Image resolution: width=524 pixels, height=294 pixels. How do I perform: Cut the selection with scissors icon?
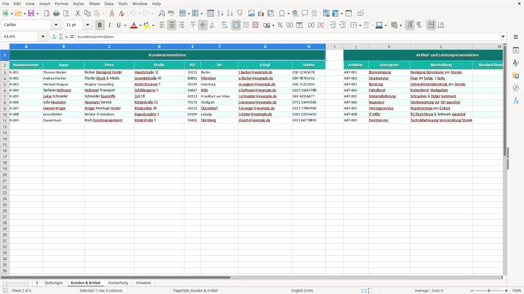coord(78,14)
